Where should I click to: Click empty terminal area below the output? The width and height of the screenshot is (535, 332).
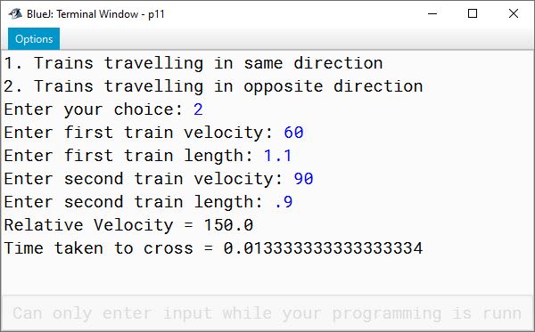click(x=267, y=276)
